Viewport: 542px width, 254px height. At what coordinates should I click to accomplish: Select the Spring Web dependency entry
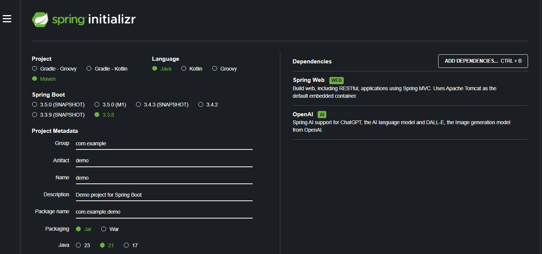pos(309,80)
